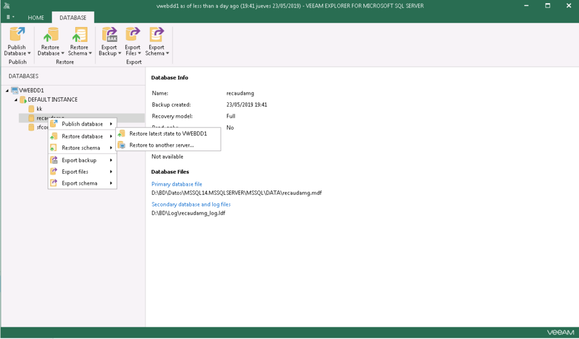579x339 pixels.
Task: Switch to the HOME ribbon tab
Action: coord(36,17)
